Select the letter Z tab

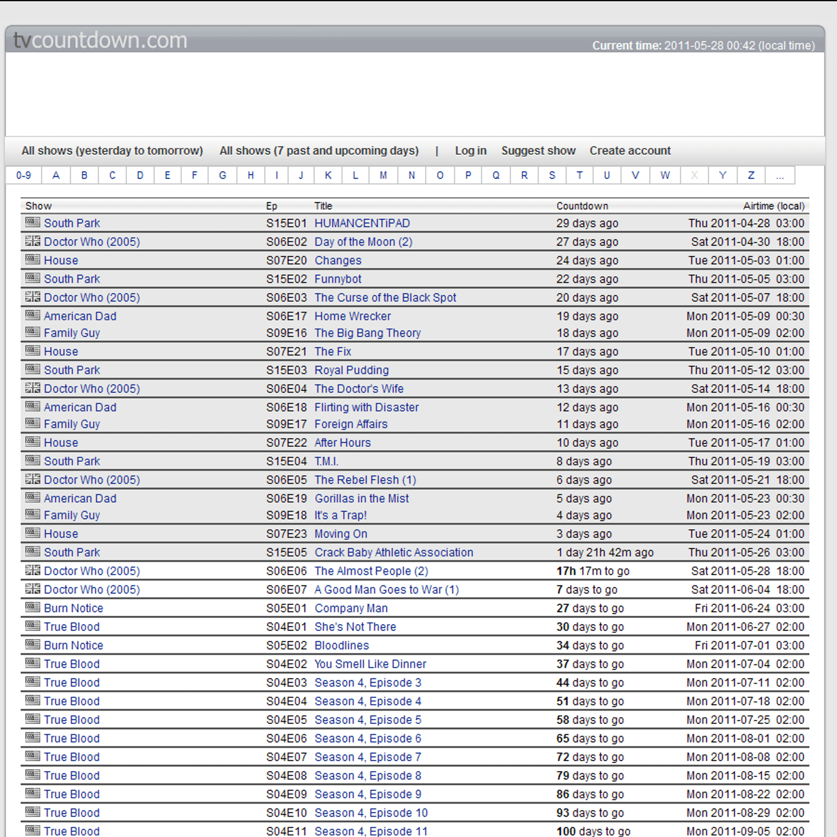(751, 175)
